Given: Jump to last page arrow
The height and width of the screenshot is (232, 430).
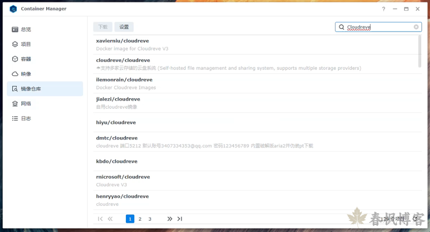Looking at the screenshot, I should click(180, 219).
